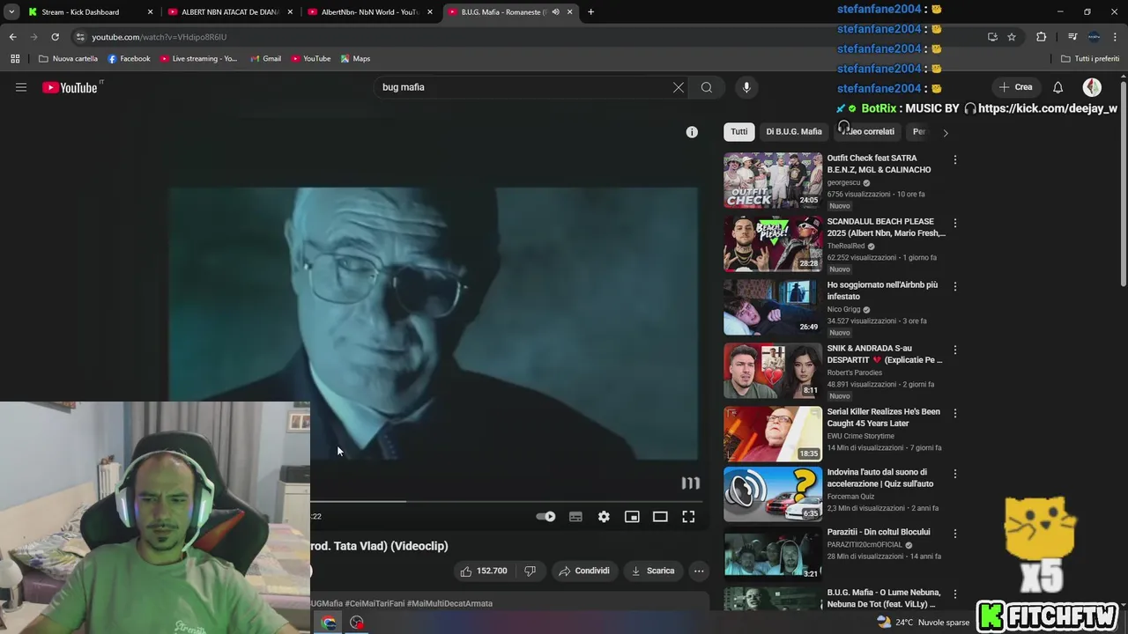
Task: Open the video info card icon
Action: pos(692,132)
